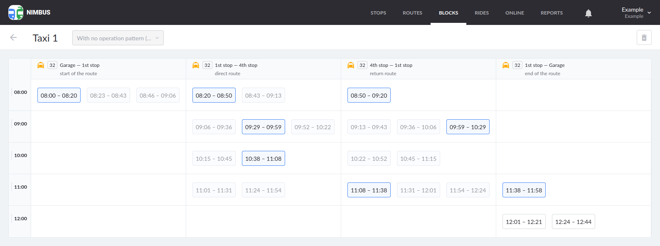Click the back arrow beside Taxi 1
Viewport: 660px width, 246px height.
(13, 38)
